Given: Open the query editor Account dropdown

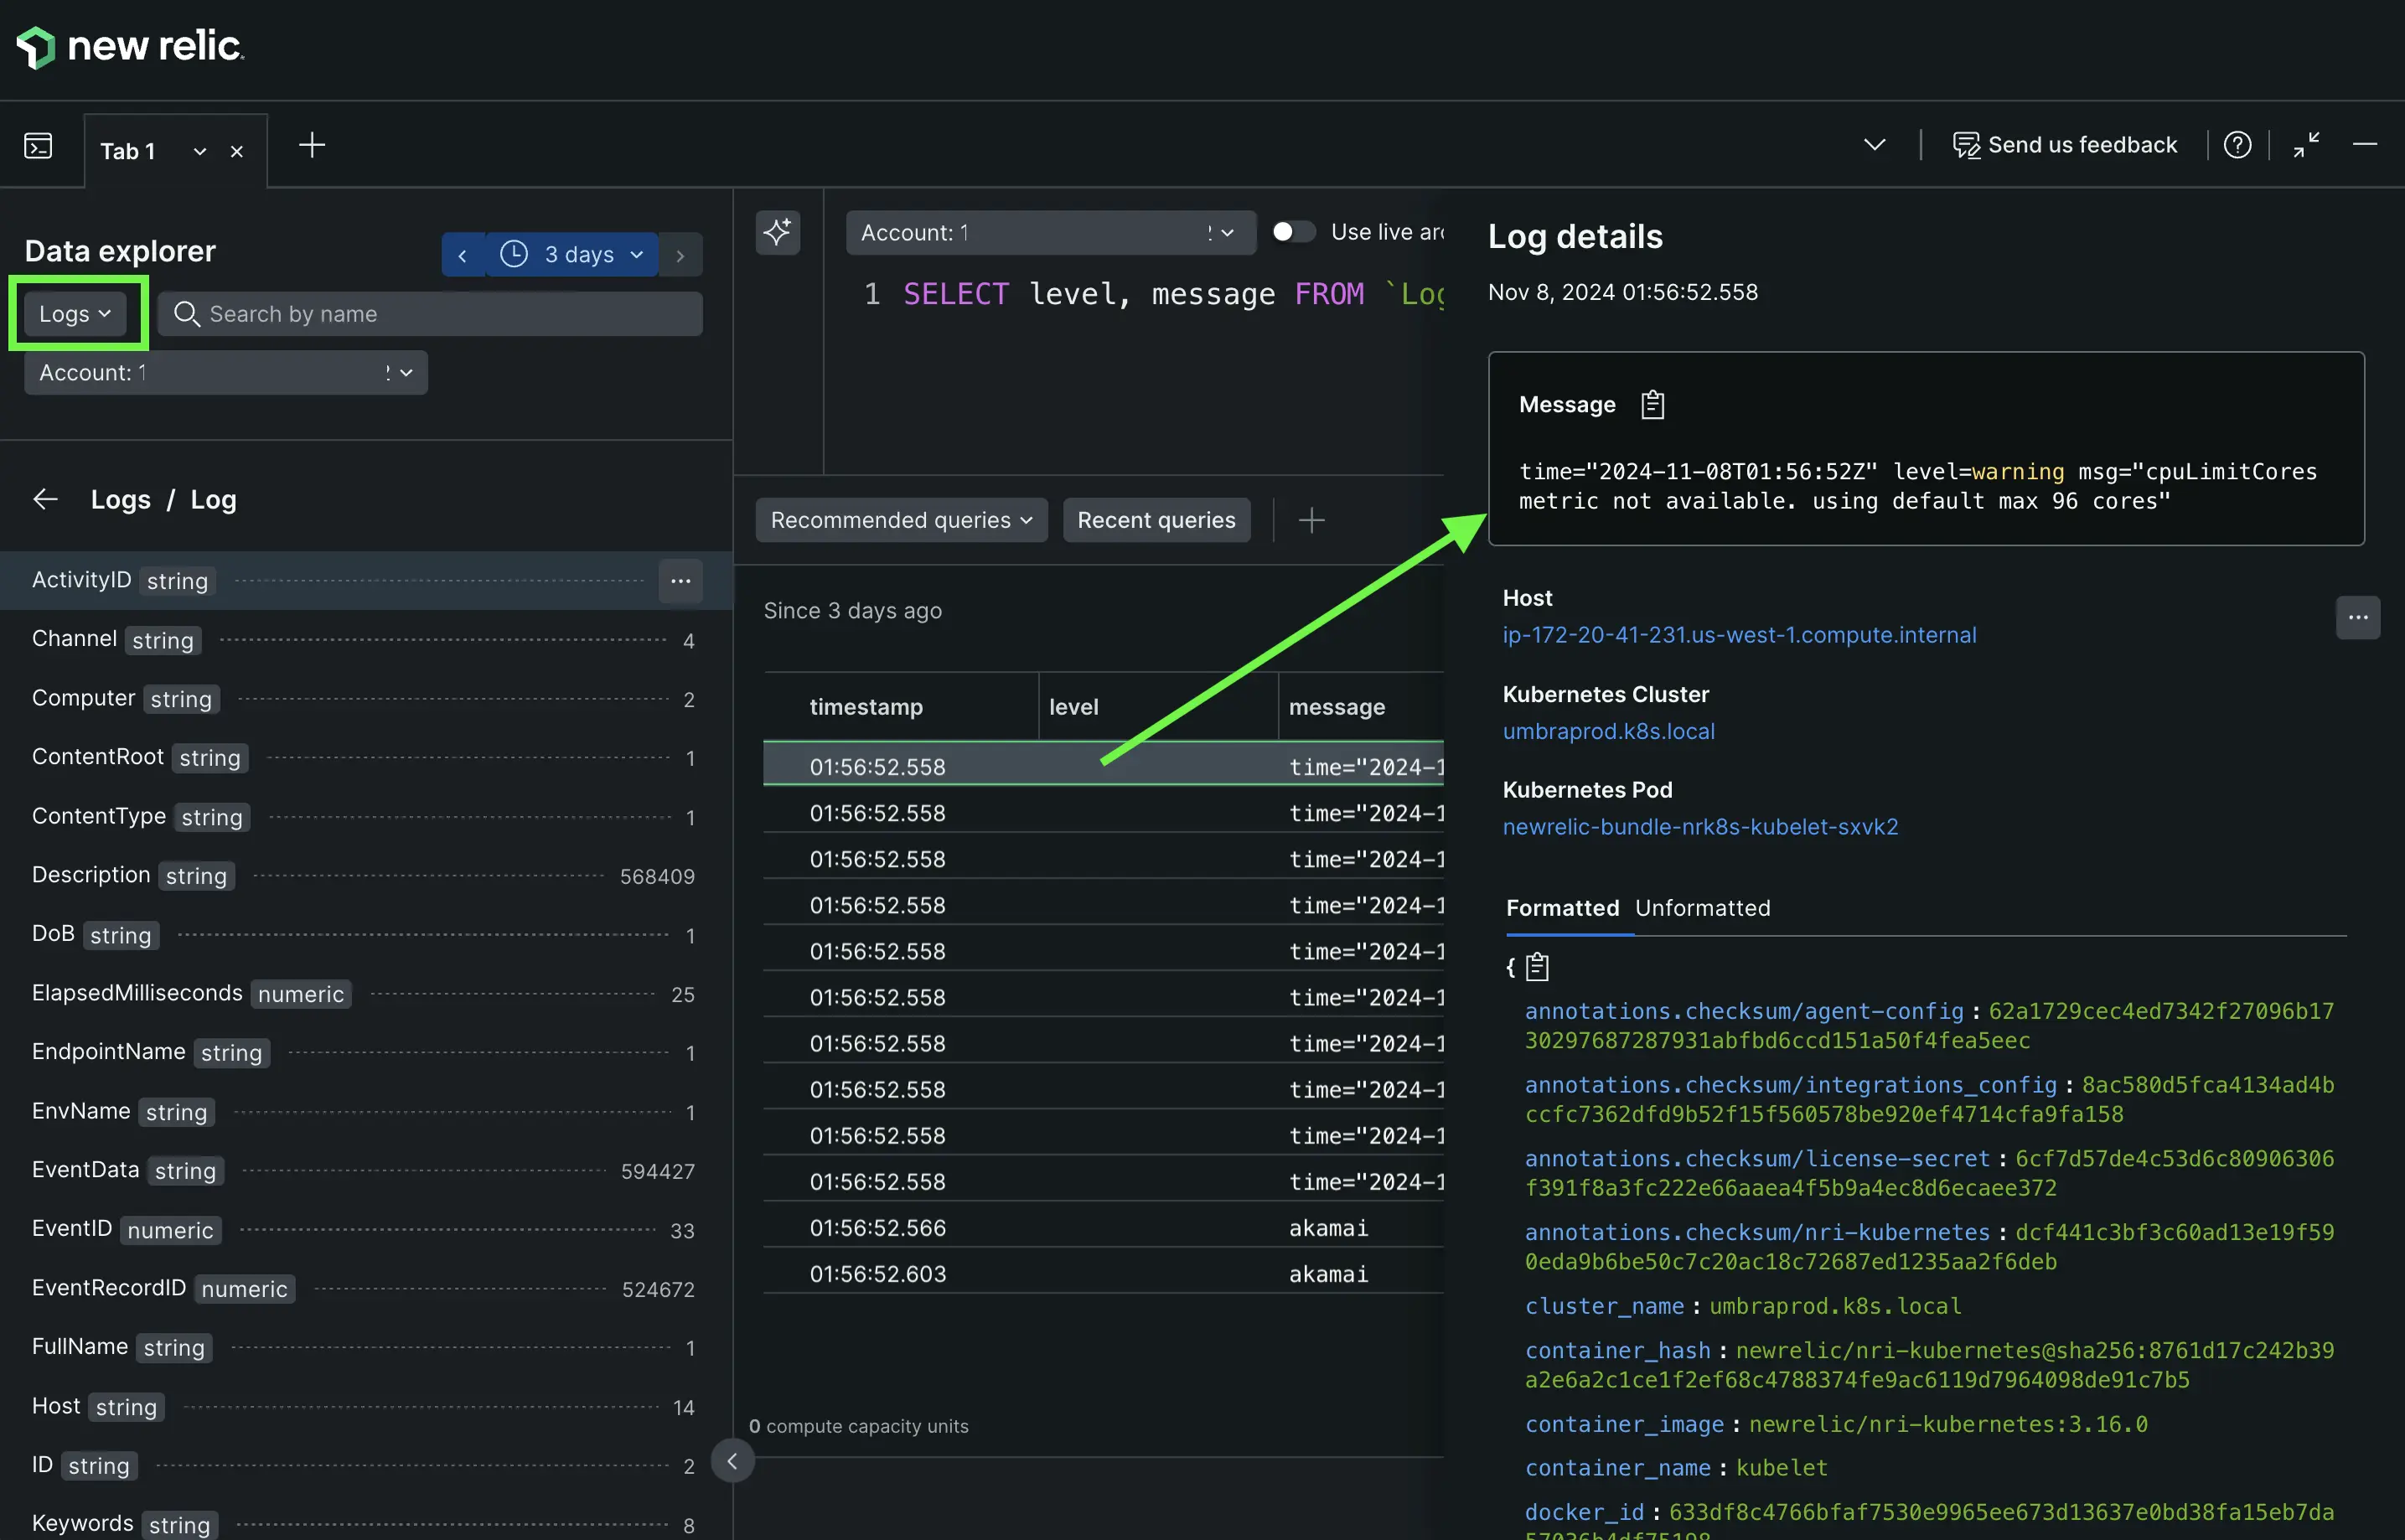Looking at the screenshot, I should coord(1050,232).
